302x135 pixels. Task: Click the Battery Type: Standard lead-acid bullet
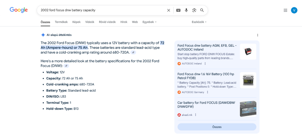point(71,90)
